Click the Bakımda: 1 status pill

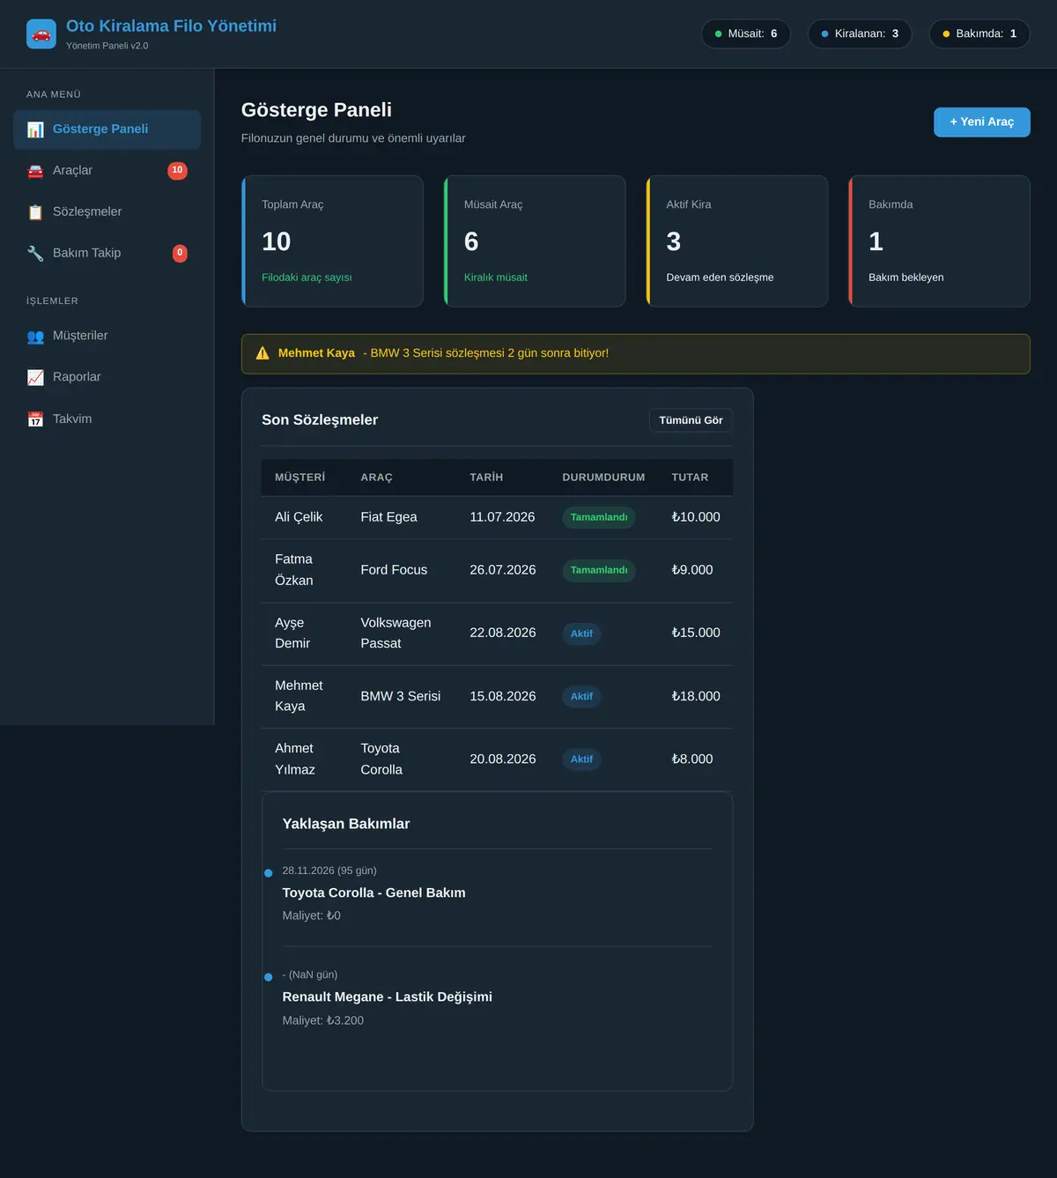click(979, 33)
